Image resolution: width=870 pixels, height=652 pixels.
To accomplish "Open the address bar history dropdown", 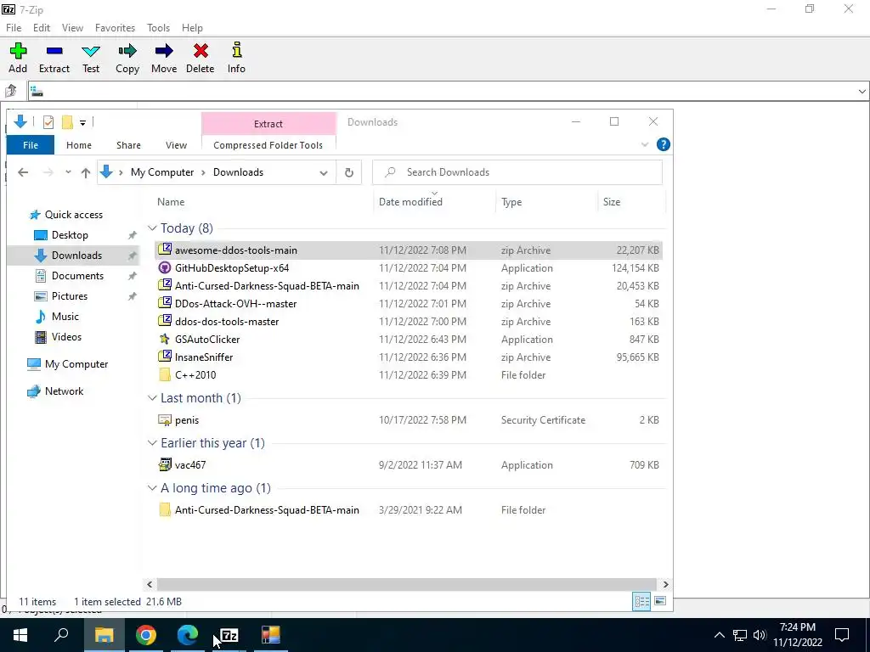I will pos(324,173).
